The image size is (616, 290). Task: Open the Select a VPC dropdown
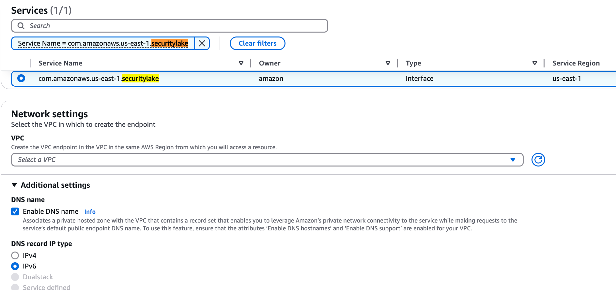[x=267, y=160]
